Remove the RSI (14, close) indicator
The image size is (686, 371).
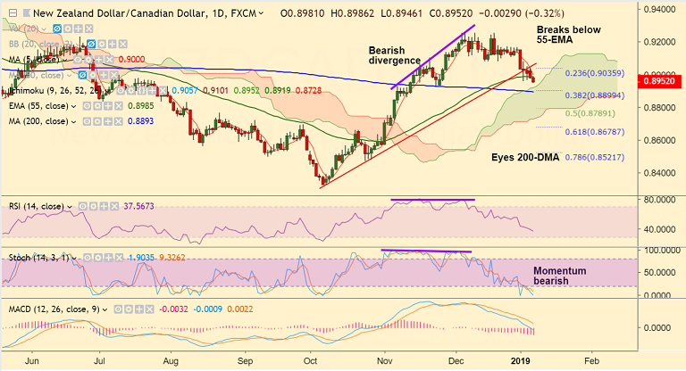(114, 206)
